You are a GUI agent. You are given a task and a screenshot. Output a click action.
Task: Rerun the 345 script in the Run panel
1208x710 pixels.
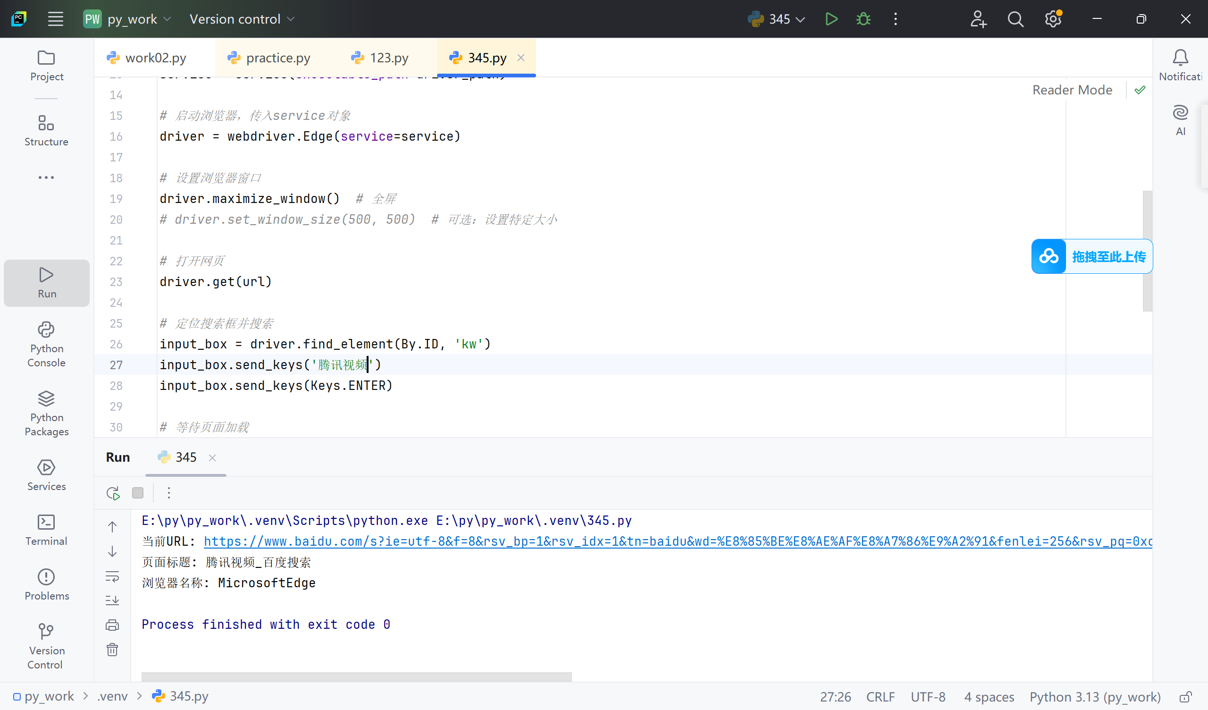113,493
